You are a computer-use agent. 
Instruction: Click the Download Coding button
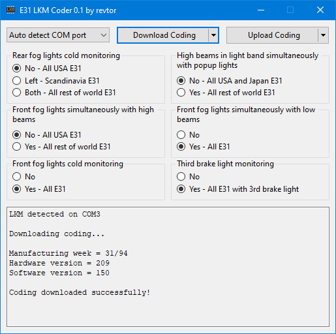[162, 35]
